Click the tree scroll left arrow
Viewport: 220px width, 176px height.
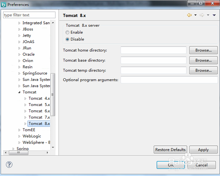[5, 153]
